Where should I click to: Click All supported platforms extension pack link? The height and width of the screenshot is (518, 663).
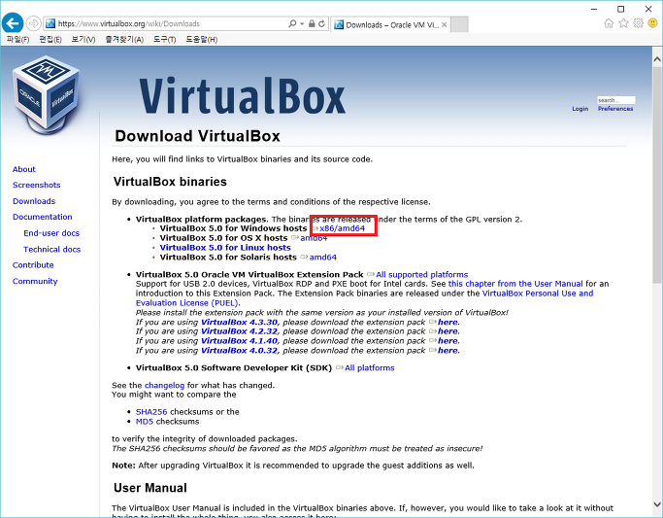point(422,275)
